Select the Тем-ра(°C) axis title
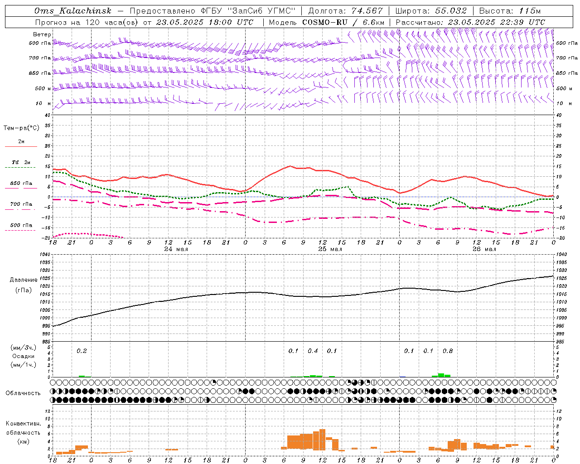This screenshot has height=464, width=580. [x=21, y=128]
